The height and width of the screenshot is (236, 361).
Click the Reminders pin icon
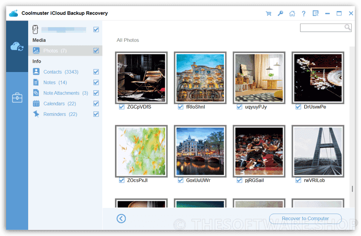pos(36,114)
